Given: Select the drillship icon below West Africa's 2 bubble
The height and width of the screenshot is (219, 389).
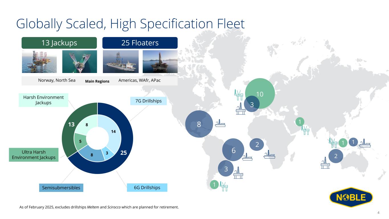Looking at the screenshot, I should 269,154.
